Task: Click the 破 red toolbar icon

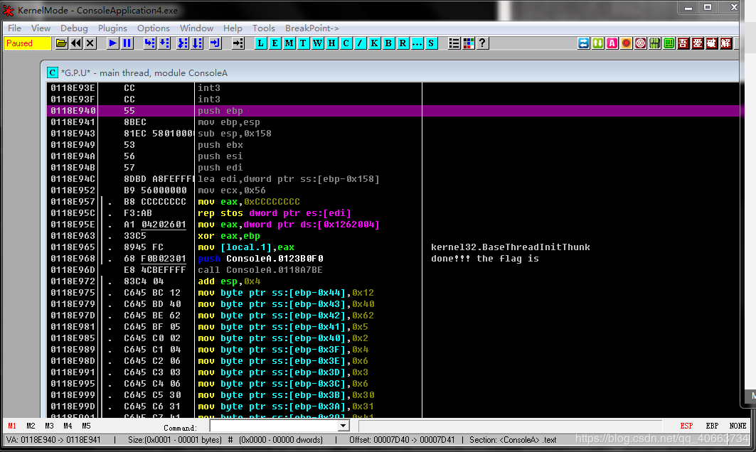Action: click(712, 43)
